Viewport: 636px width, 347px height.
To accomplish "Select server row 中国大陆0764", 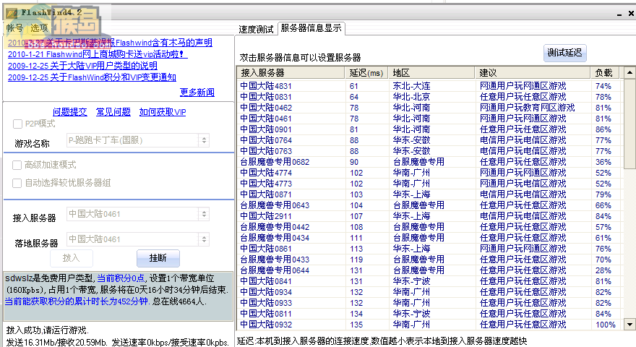I will click(x=429, y=140).
